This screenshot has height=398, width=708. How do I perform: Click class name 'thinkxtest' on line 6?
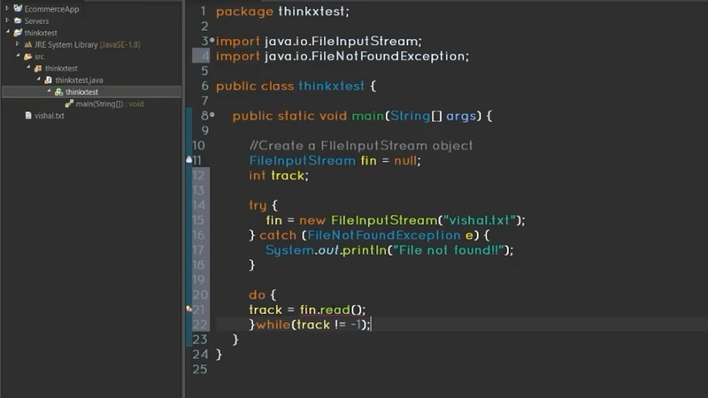331,86
